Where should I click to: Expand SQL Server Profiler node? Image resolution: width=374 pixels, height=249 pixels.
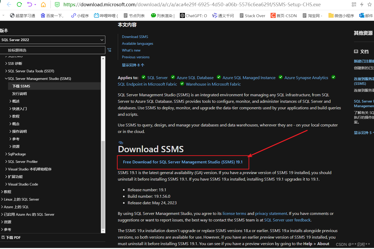[6, 162]
